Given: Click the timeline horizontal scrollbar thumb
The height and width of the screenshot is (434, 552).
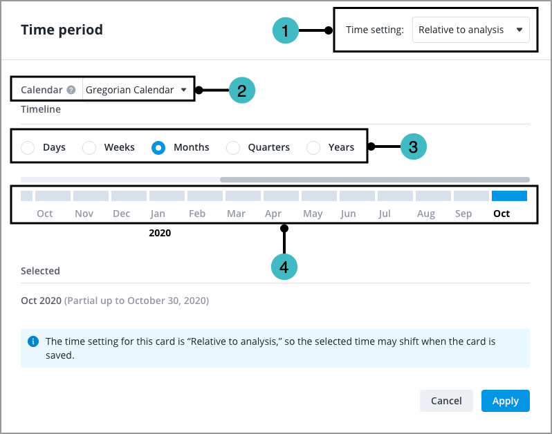Looking at the screenshot, I should 375,180.
